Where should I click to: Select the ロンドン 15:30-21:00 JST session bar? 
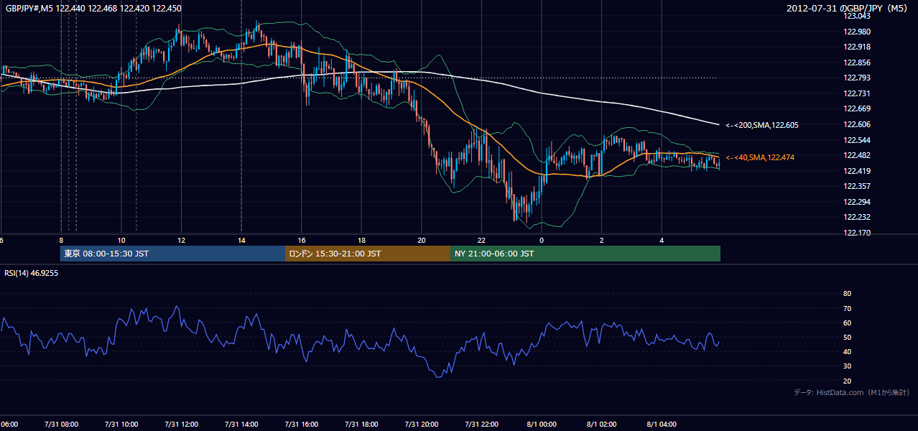[x=368, y=254]
